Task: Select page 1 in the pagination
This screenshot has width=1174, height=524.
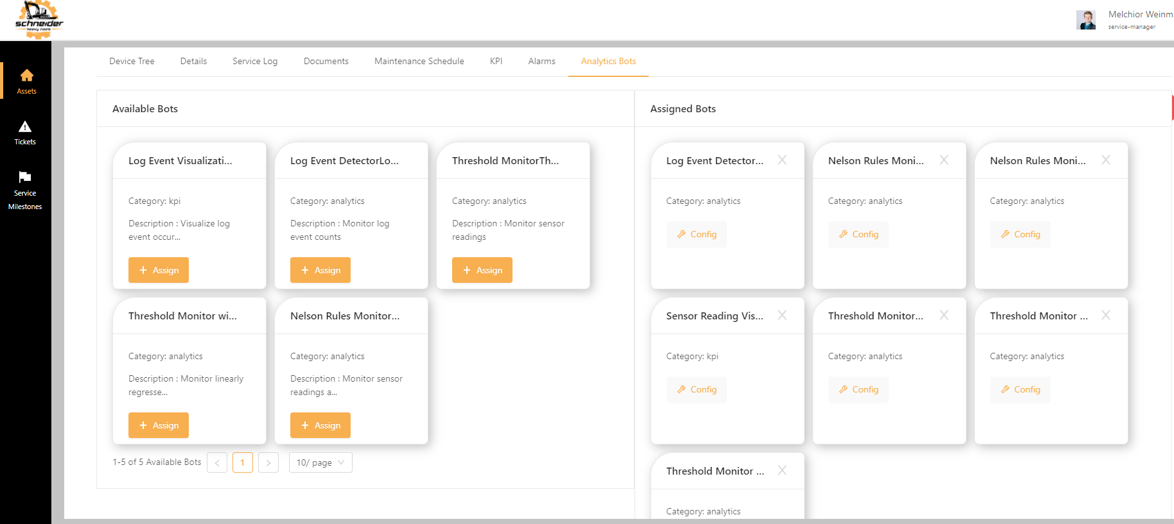Action: tap(243, 462)
